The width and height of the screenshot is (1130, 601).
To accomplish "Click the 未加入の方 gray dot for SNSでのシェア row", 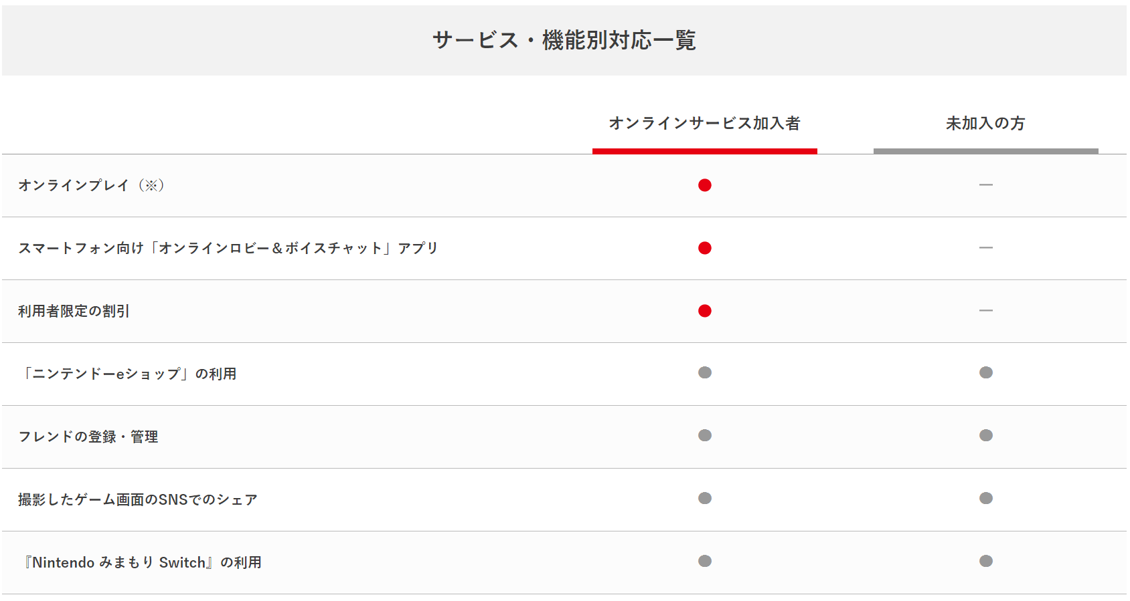I will (985, 498).
